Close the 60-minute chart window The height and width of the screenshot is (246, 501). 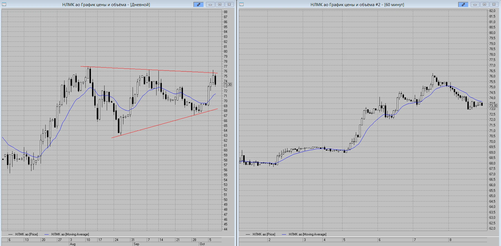pyautogui.click(x=494, y=4)
